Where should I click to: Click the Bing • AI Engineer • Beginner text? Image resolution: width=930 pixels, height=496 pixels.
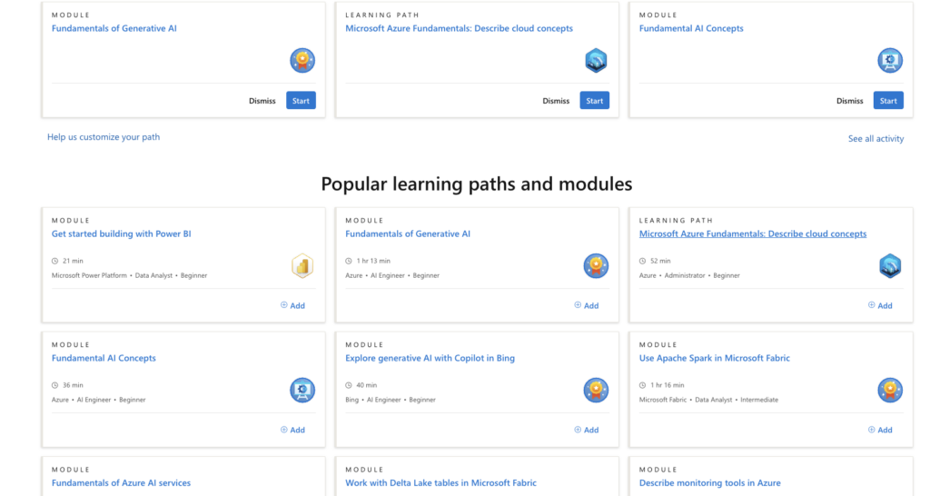391,400
